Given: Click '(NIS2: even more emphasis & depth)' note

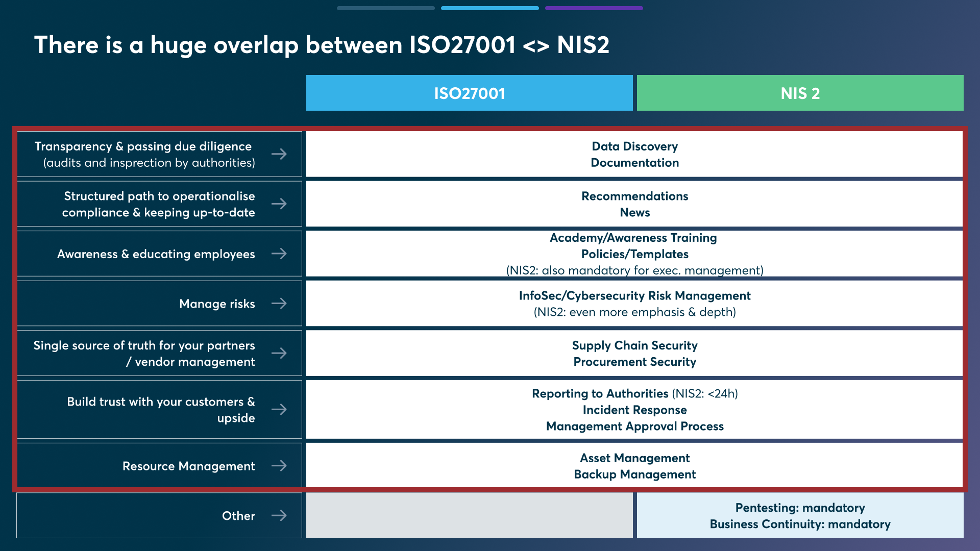Looking at the screenshot, I should coord(635,312).
